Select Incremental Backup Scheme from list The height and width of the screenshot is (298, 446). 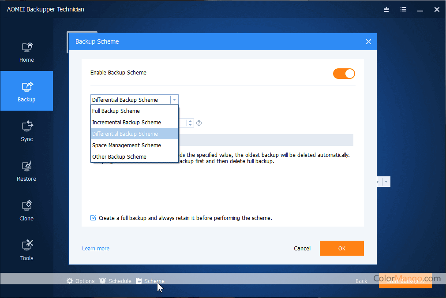click(127, 123)
